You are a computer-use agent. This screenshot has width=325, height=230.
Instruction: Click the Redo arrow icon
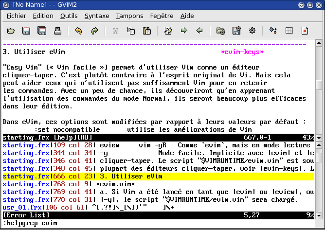point(94,31)
